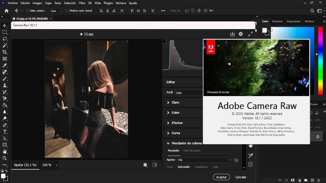Click the lock icon on layer
Screen dimensions: 326x183
click(318, 136)
